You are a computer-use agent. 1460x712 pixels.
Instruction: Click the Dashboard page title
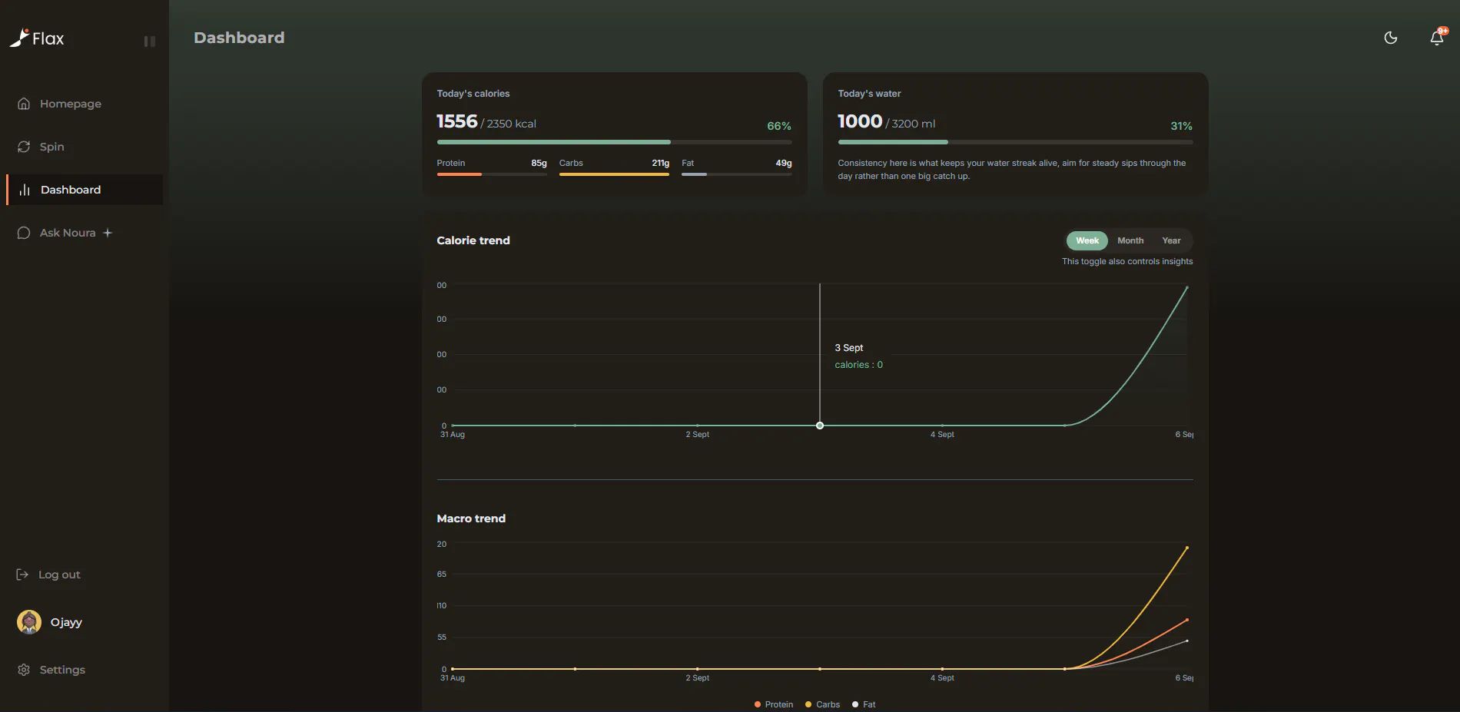[239, 38]
